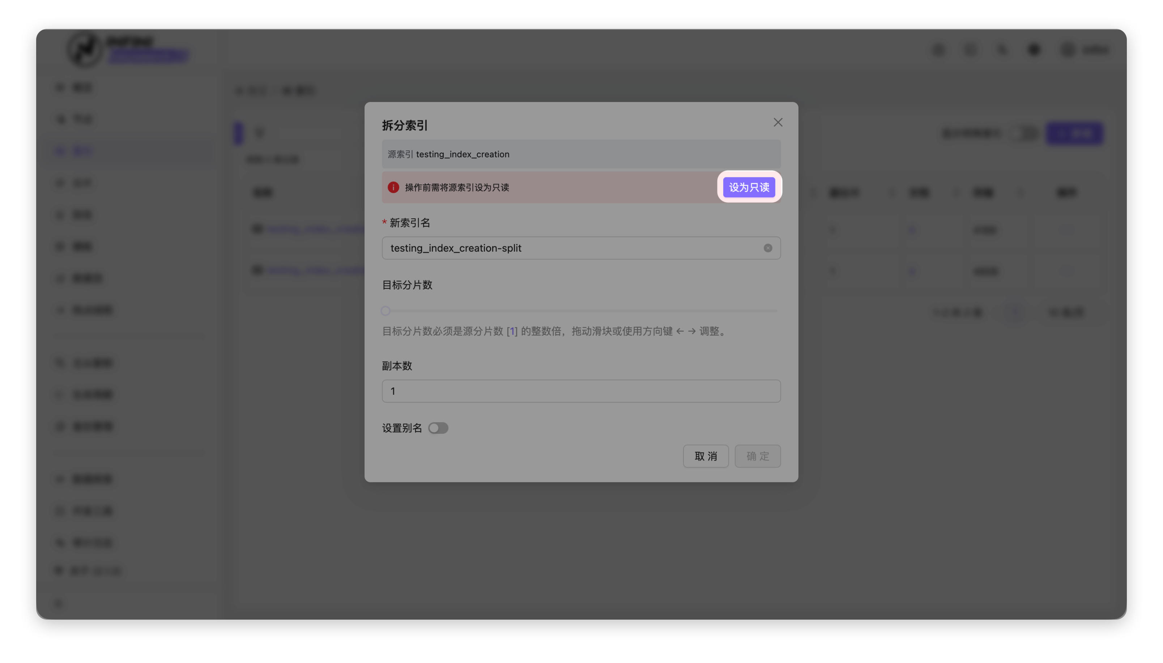Click the blurred INFINI logo top-left

tap(85, 49)
